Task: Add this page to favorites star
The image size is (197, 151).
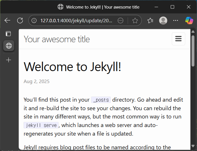Action: coord(135,21)
